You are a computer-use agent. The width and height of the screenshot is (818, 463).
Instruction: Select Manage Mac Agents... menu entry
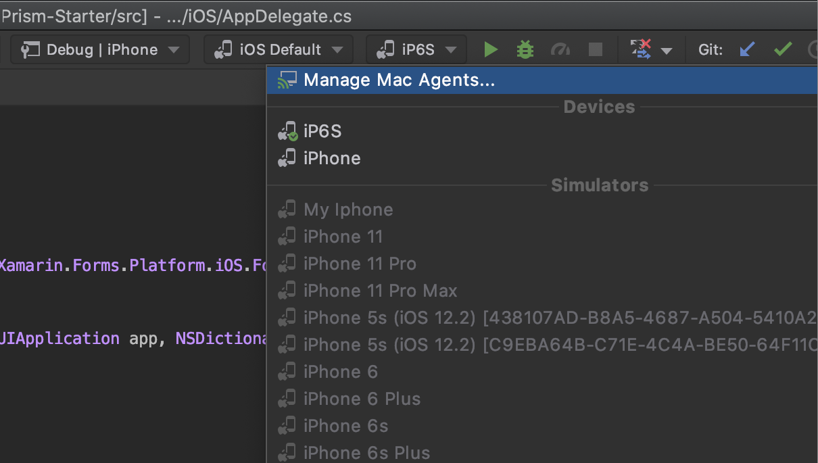(399, 80)
